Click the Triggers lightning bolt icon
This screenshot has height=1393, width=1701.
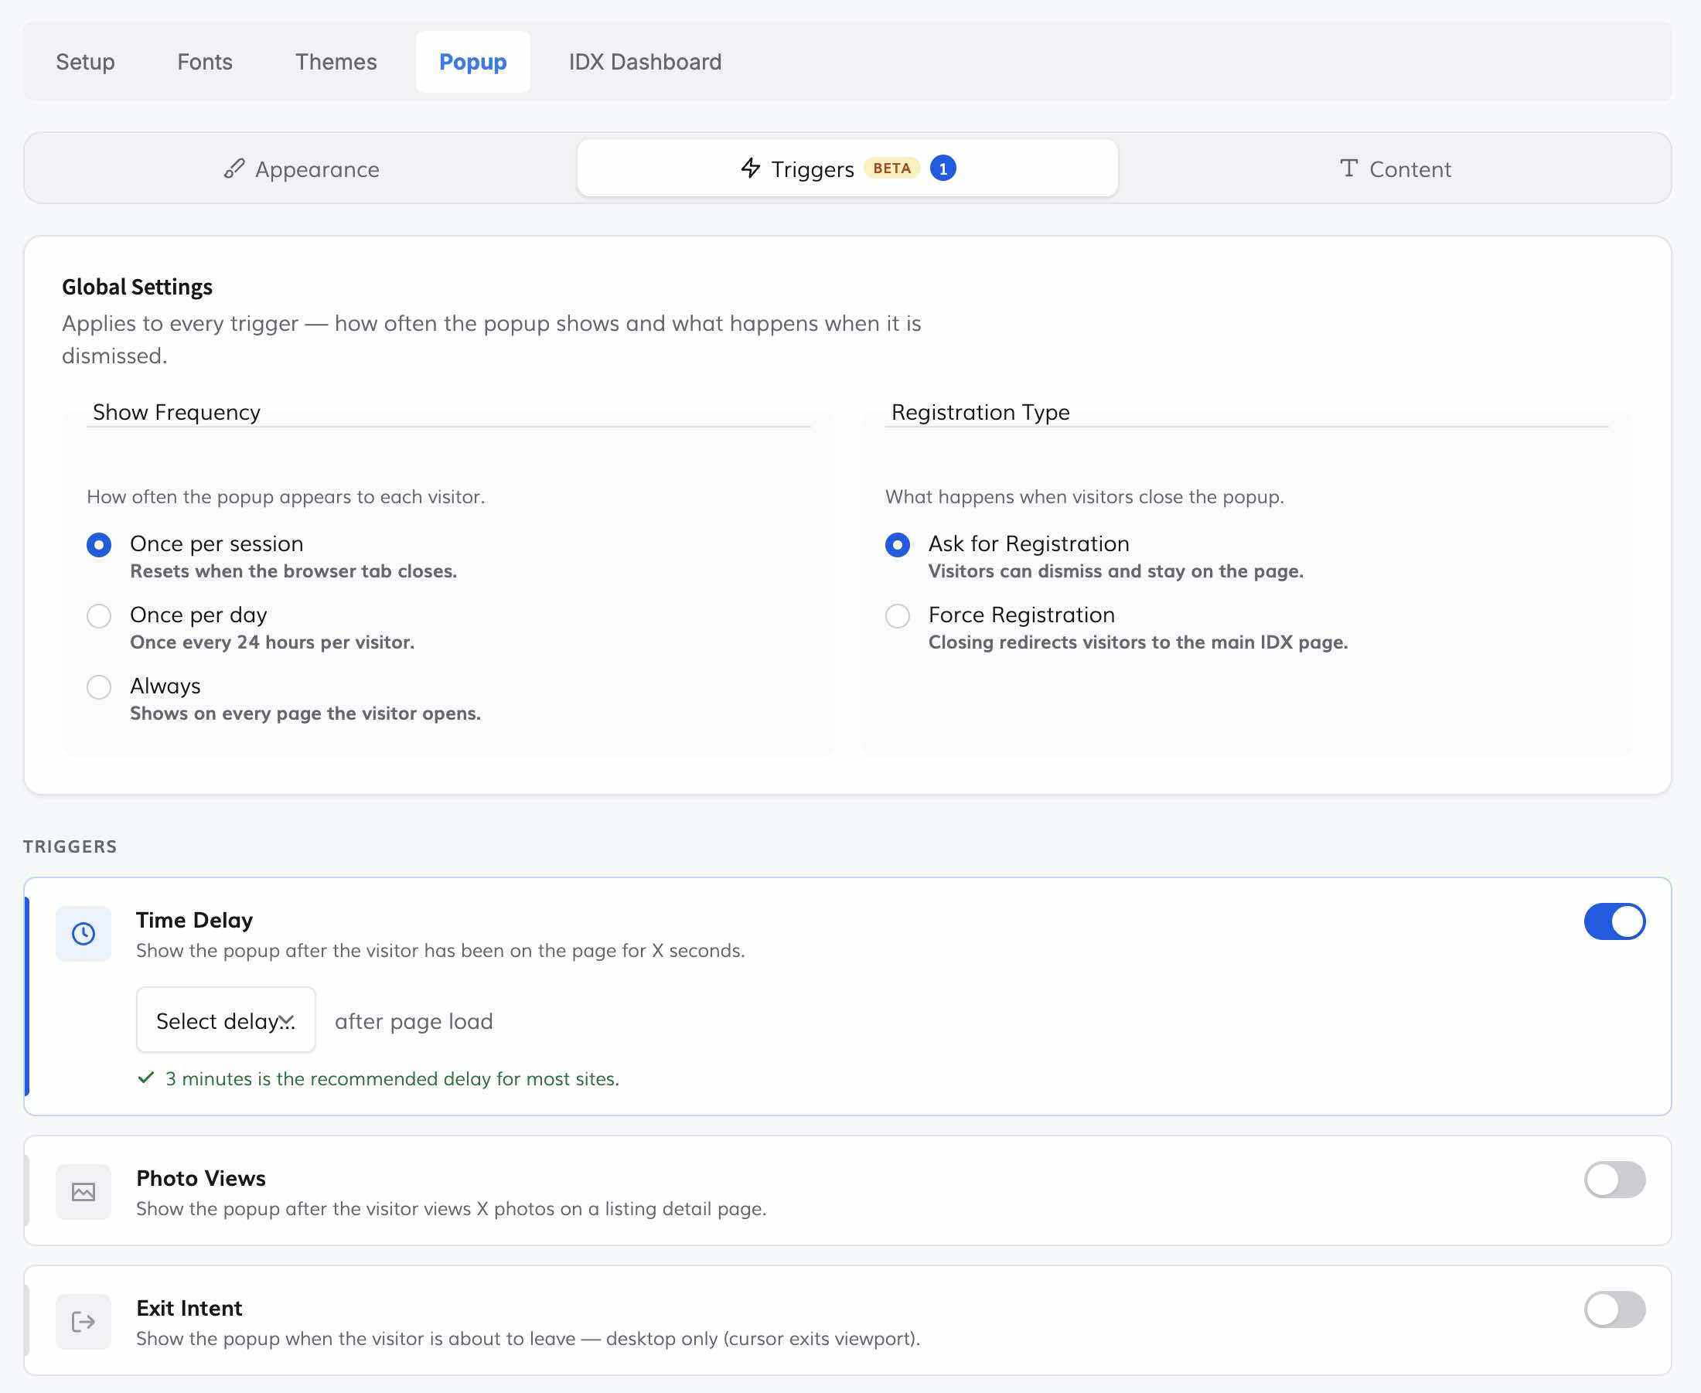[x=750, y=168]
